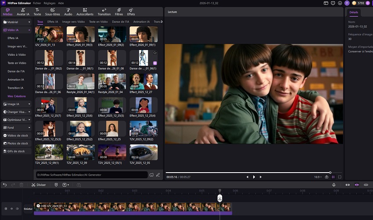Switch to the Danse de l'IA filter tab
This screenshot has height=220, width=373.
click(120, 22)
